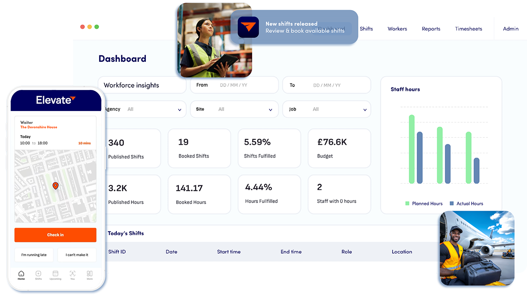Click the Shift ID column header
The width and height of the screenshot is (527, 297).
coord(117,252)
